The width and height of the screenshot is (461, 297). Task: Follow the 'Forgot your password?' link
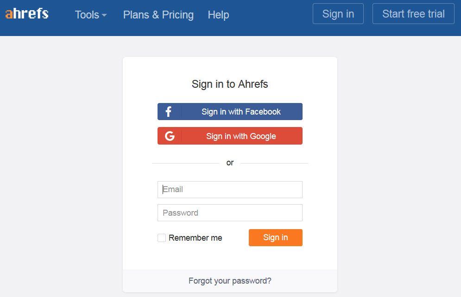click(x=230, y=281)
